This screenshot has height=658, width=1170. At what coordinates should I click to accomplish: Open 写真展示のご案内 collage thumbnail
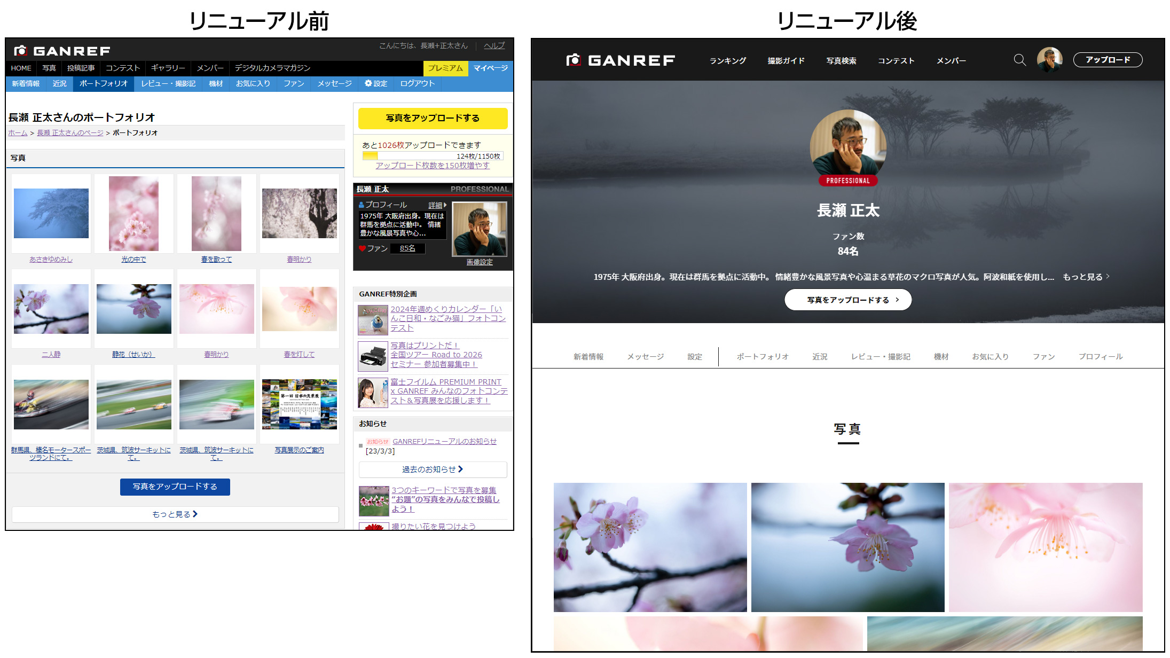(300, 404)
